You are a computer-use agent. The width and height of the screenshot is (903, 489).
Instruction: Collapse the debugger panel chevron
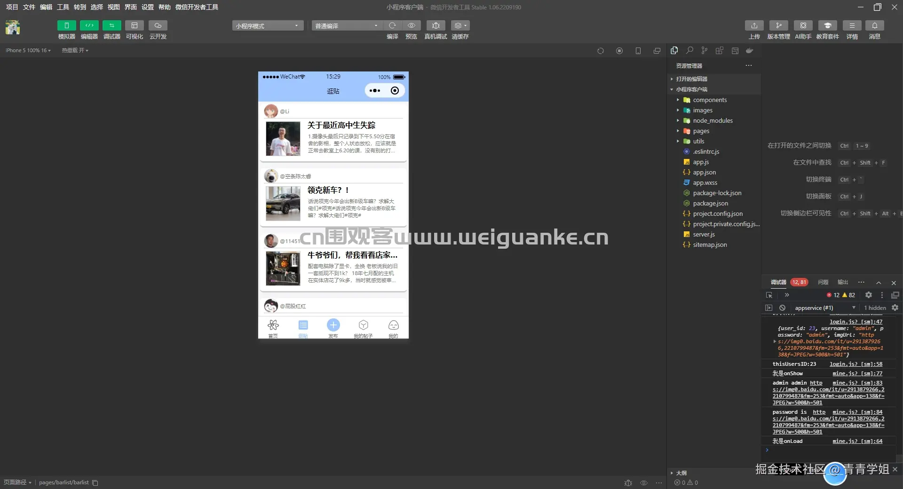point(878,283)
